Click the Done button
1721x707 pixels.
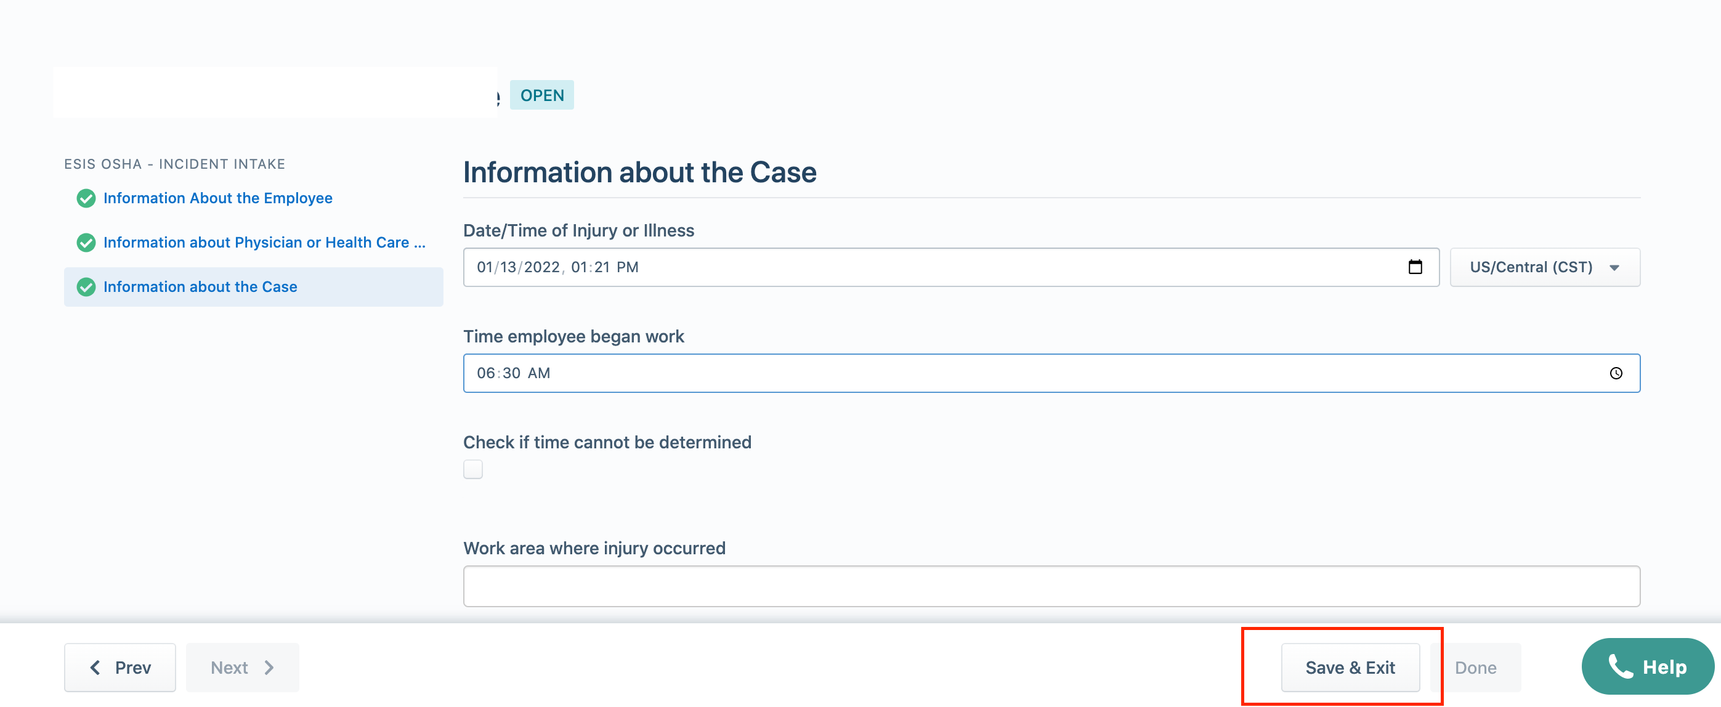coord(1475,667)
